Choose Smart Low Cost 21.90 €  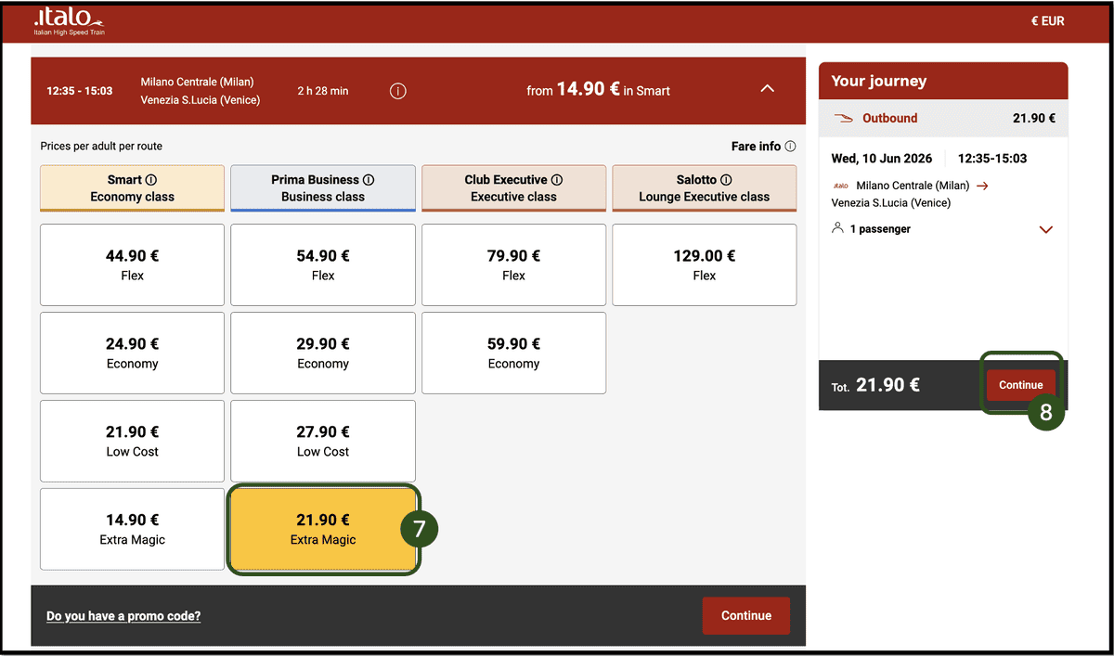tap(132, 441)
